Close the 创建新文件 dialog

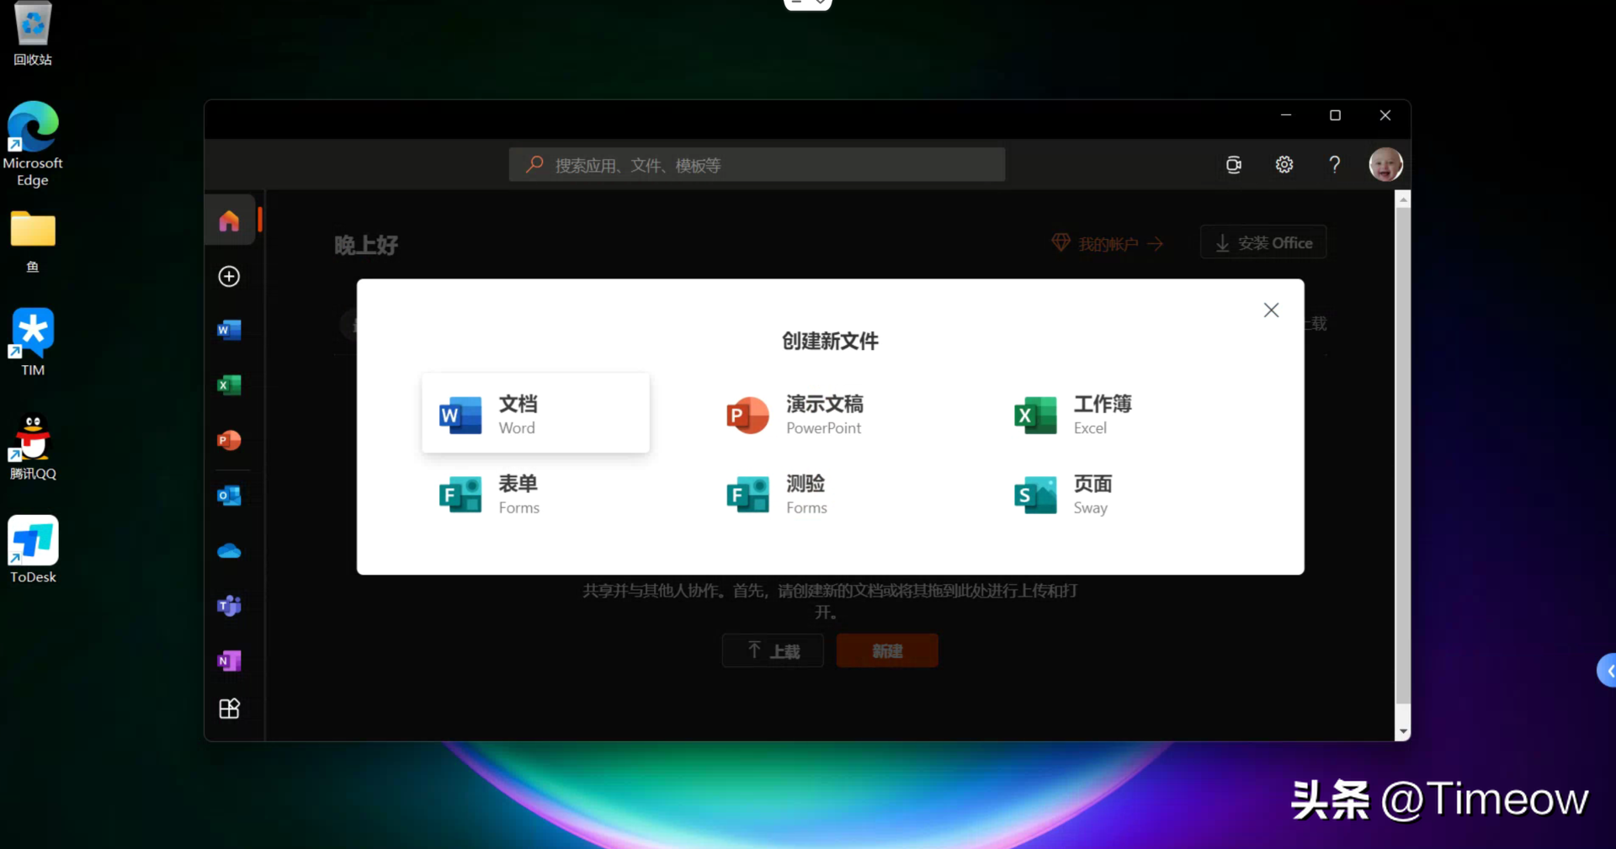click(1271, 310)
